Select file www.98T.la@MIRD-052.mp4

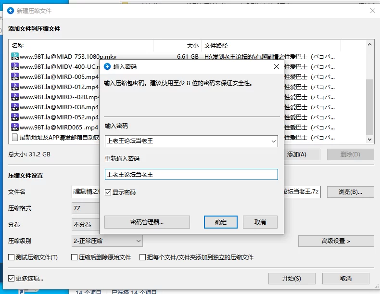tap(59, 117)
